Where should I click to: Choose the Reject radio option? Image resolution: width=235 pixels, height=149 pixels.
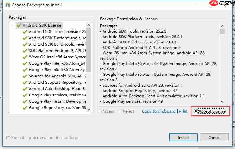click(120, 111)
